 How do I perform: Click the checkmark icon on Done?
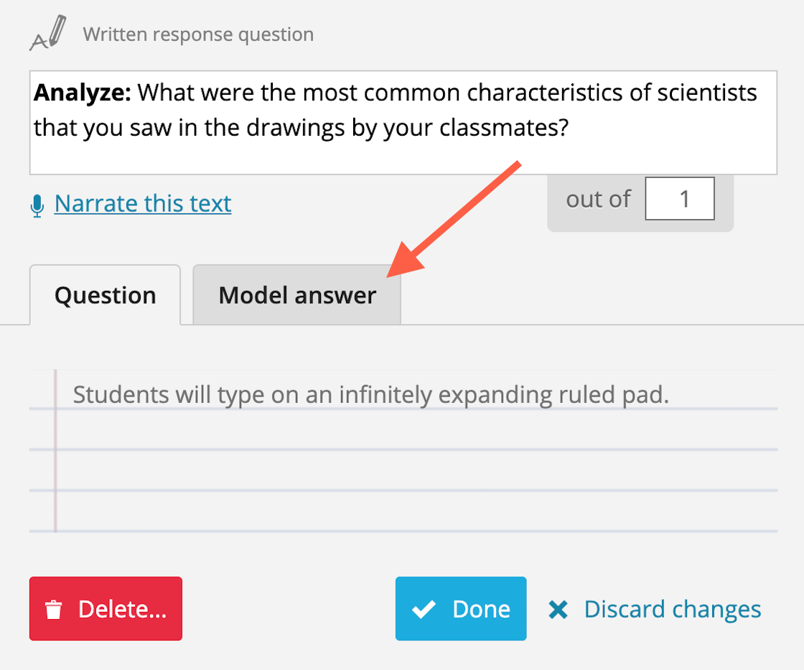point(424,609)
